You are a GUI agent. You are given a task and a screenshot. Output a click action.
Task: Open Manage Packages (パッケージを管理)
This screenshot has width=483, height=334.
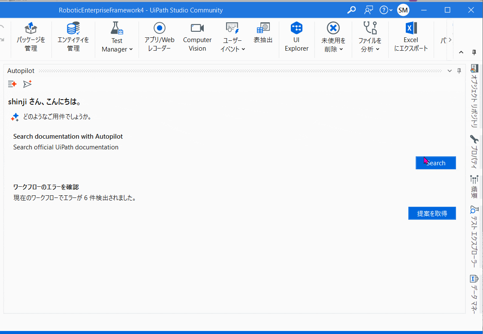tap(31, 37)
